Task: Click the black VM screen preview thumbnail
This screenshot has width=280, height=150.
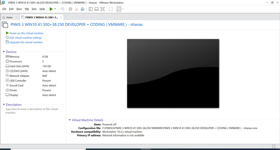Action: pos(173,73)
